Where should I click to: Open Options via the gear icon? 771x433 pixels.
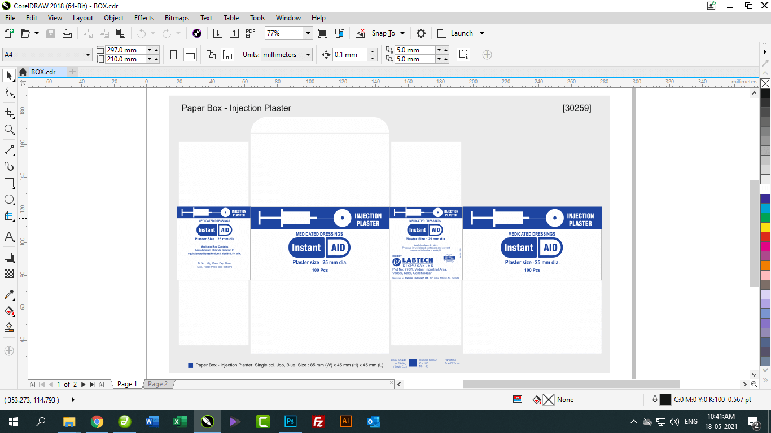(x=421, y=33)
